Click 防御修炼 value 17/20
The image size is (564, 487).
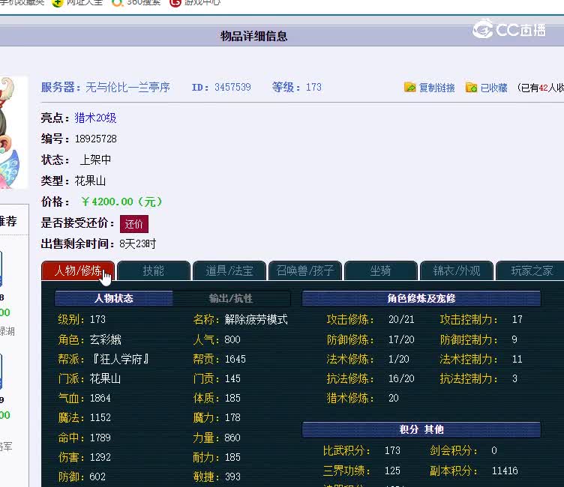coord(401,339)
